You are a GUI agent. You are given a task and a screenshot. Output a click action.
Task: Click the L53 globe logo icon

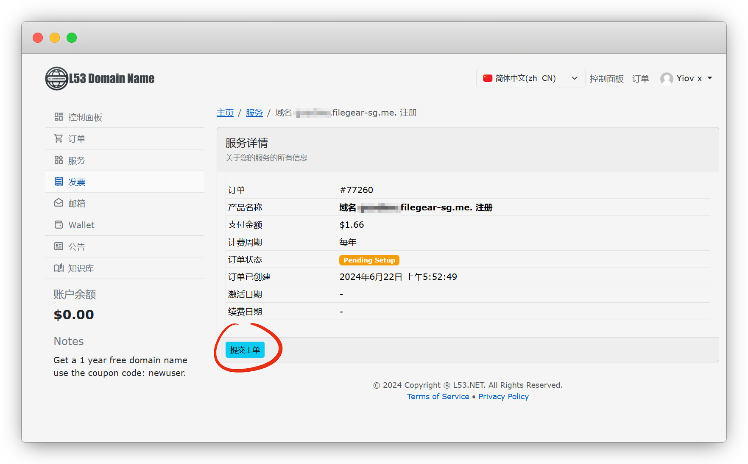click(x=57, y=79)
